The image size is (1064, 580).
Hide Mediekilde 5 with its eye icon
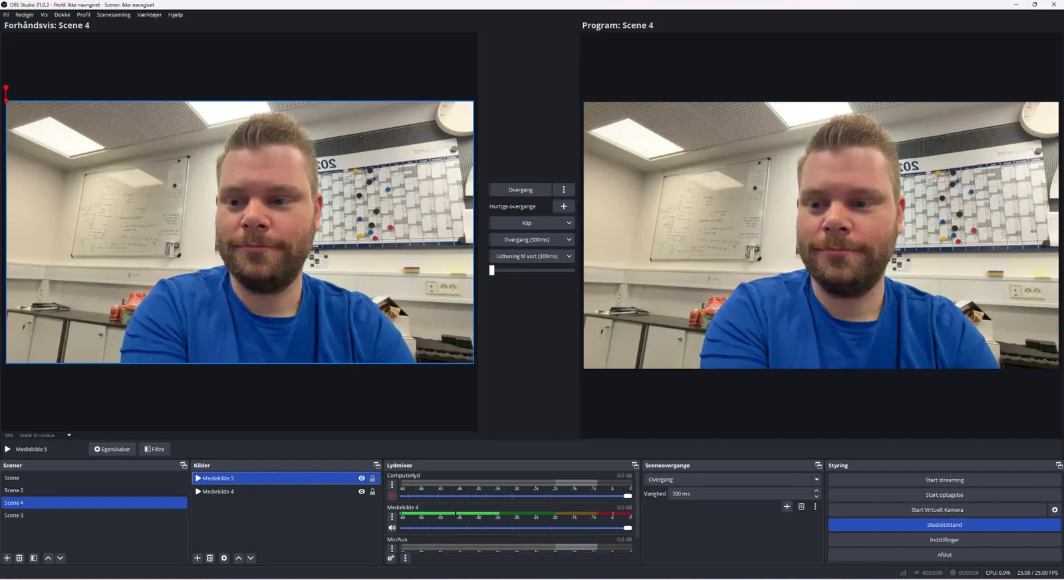click(362, 478)
